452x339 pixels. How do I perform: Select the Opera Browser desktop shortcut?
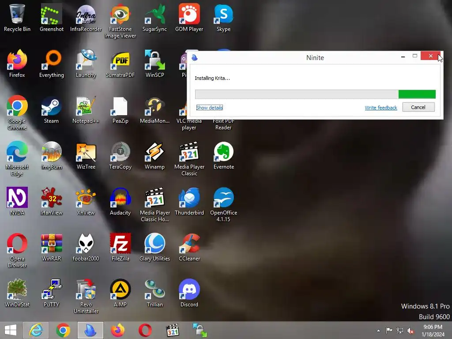pos(17,250)
